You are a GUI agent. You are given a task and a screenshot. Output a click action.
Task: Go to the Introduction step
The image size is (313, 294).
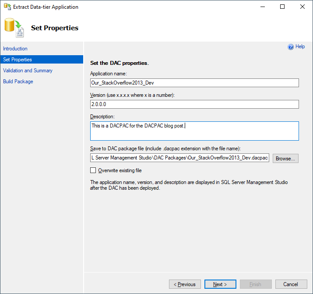pyautogui.click(x=15, y=49)
